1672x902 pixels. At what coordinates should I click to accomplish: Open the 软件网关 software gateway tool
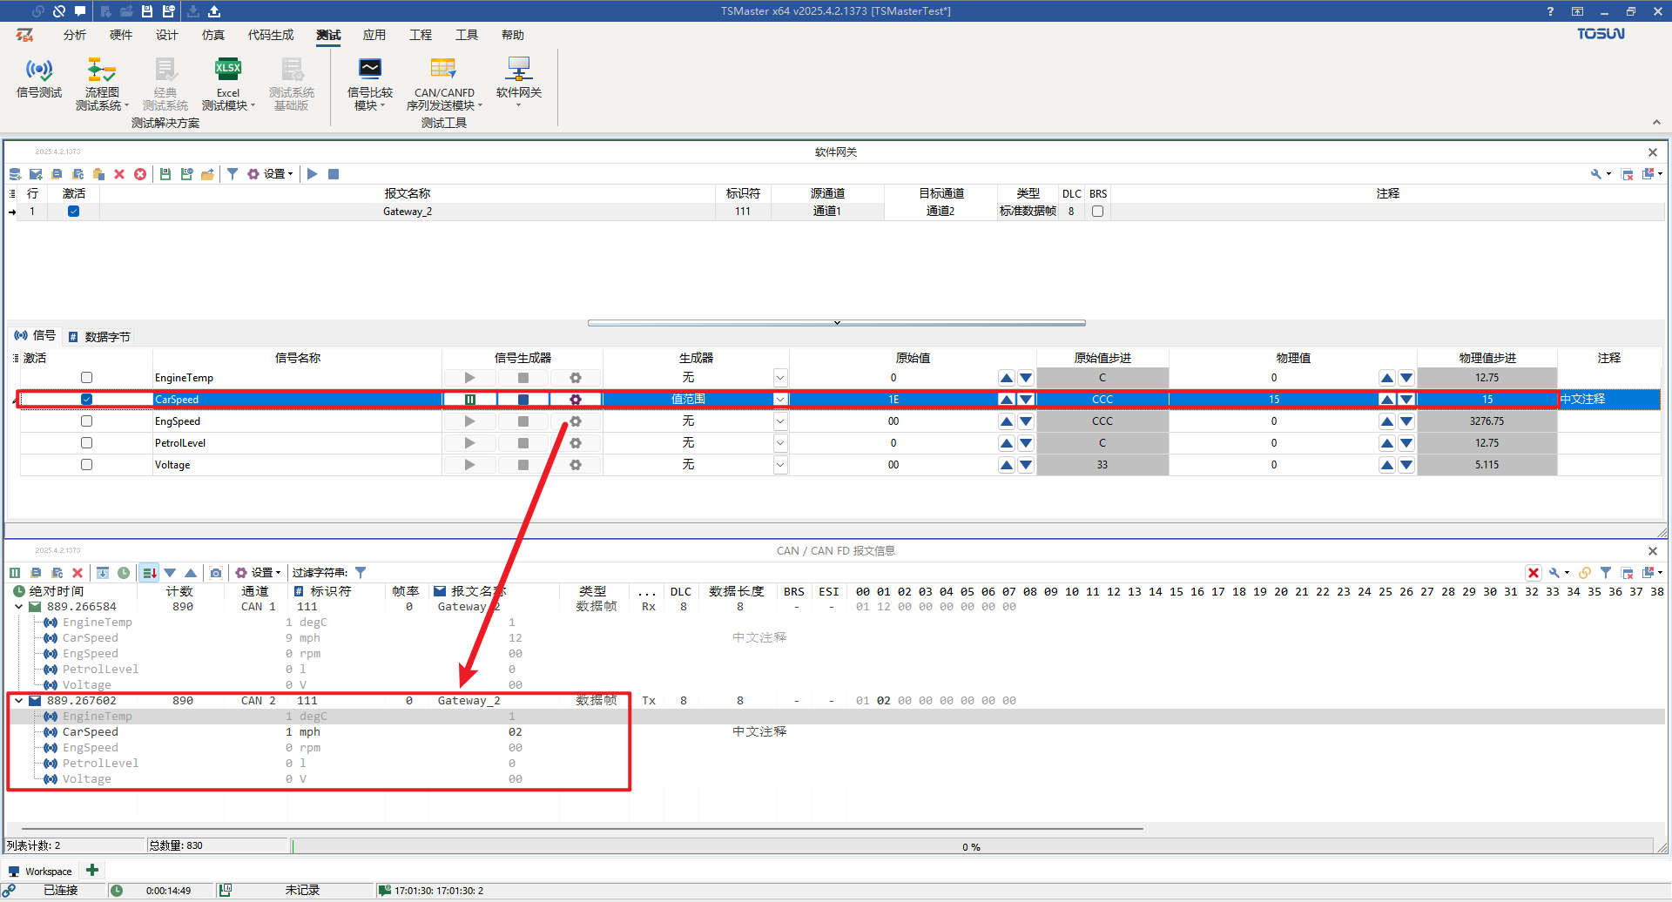click(519, 81)
